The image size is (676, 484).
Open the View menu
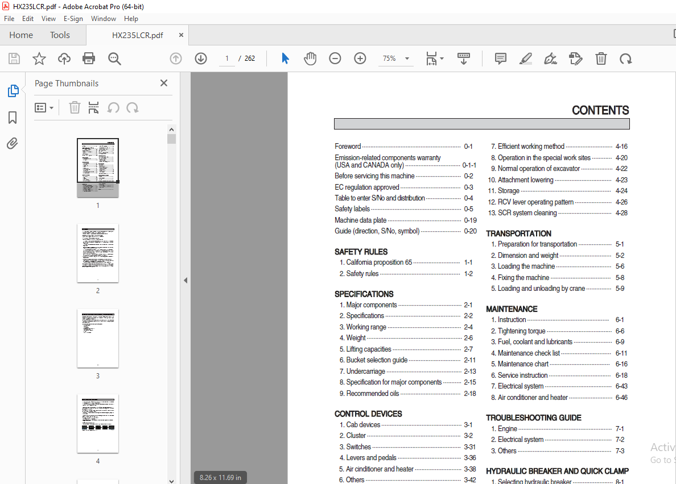(48, 19)
